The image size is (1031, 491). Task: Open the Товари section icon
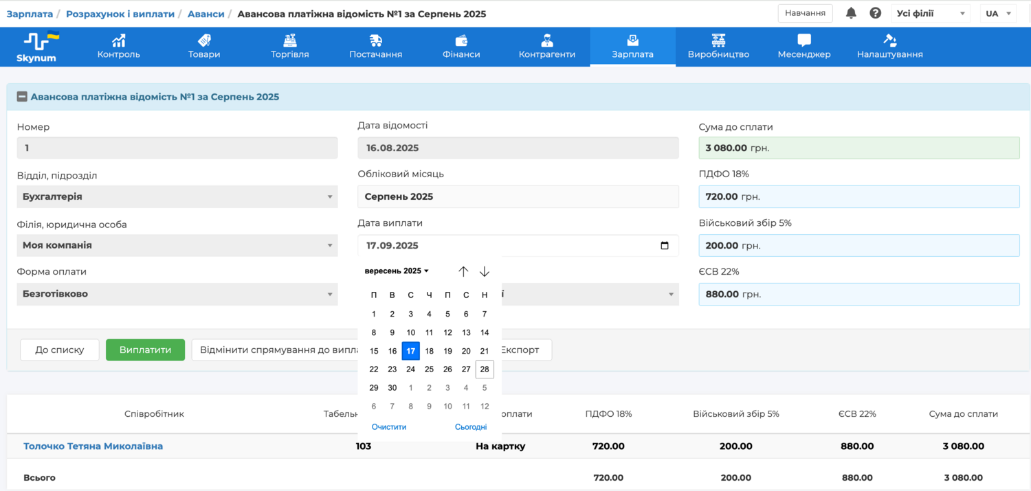point(204,41)
